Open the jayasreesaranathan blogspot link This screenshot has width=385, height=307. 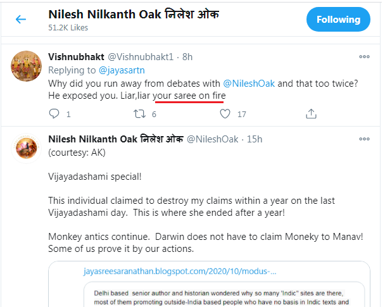(179, 271)
